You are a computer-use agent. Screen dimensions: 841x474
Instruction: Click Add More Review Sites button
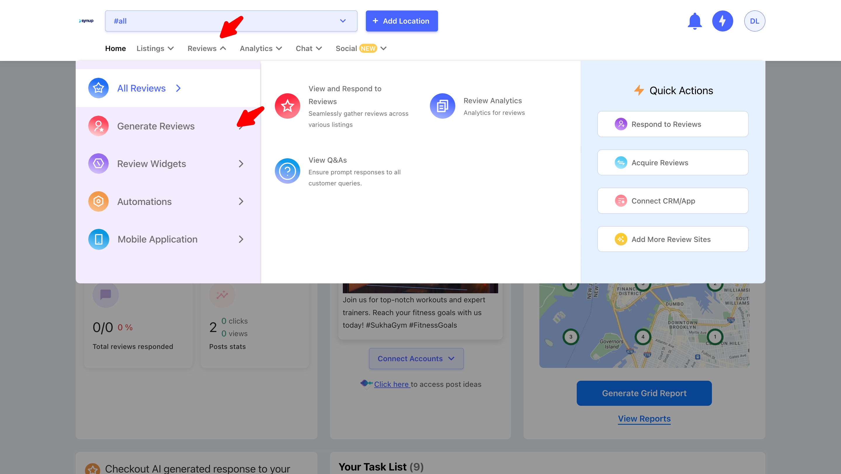[x=673, y=239]
